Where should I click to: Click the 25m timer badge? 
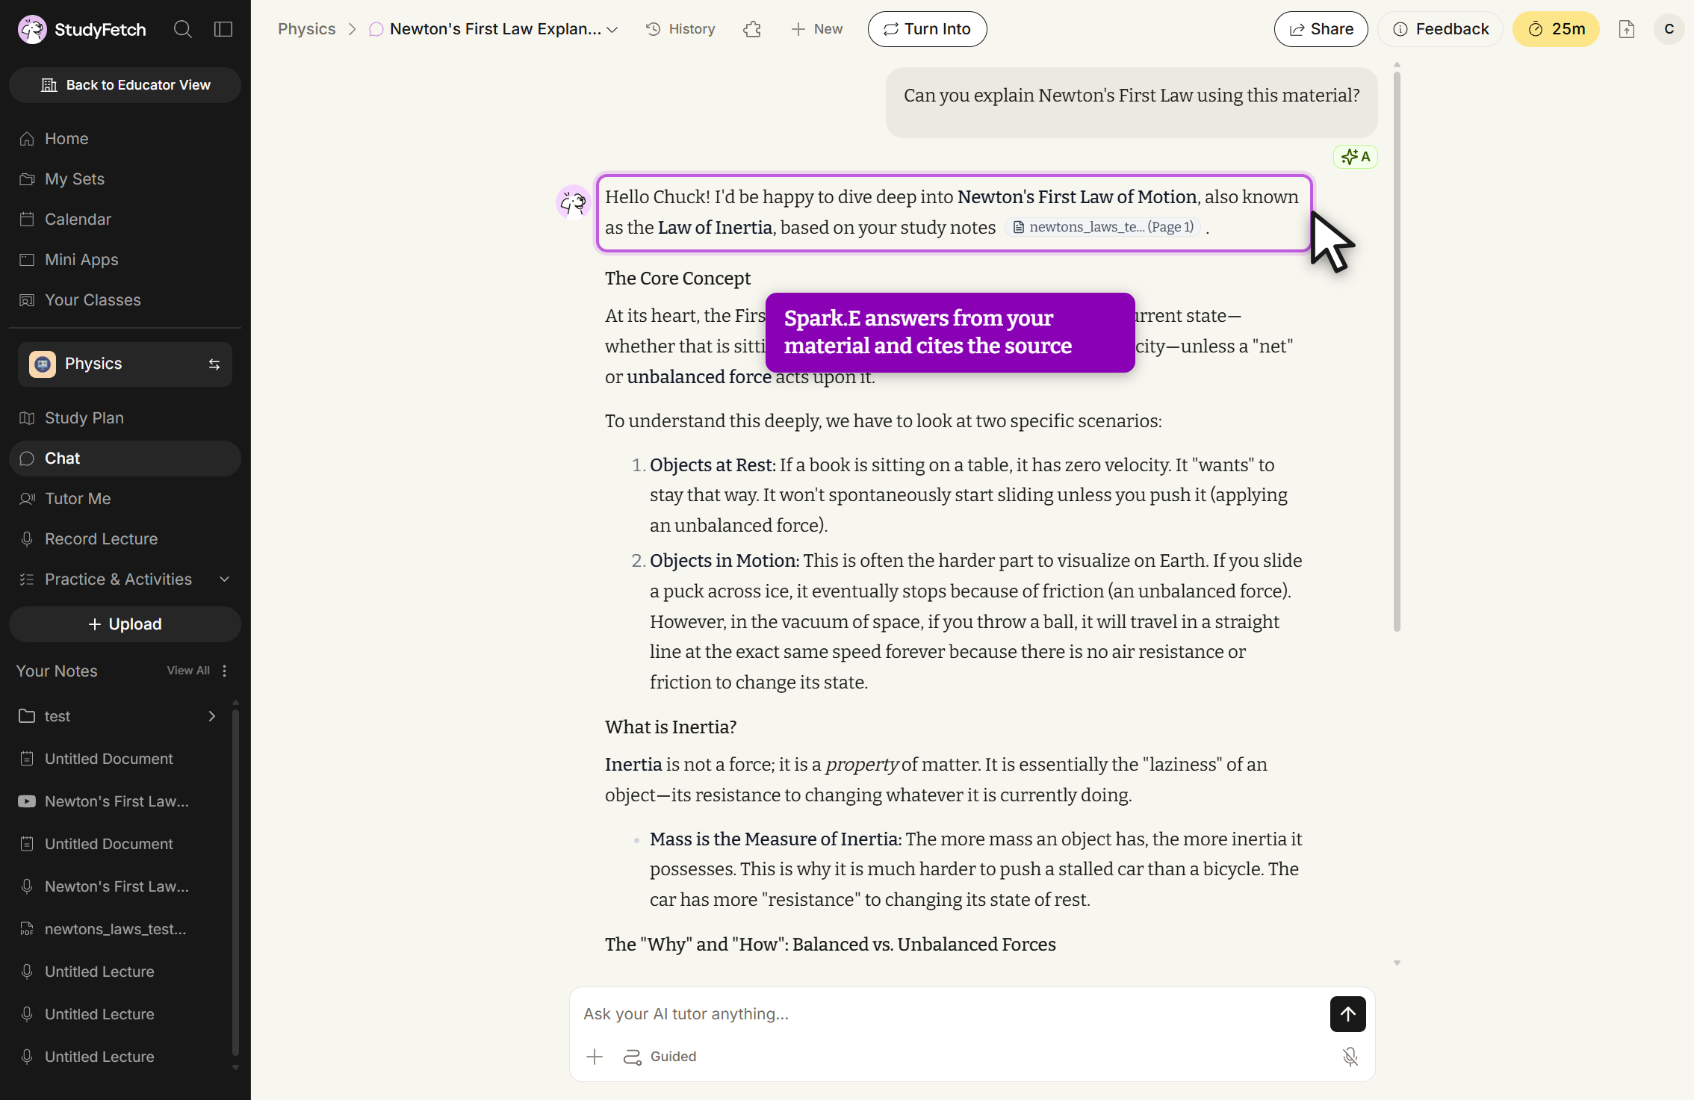click(1556, 29)
